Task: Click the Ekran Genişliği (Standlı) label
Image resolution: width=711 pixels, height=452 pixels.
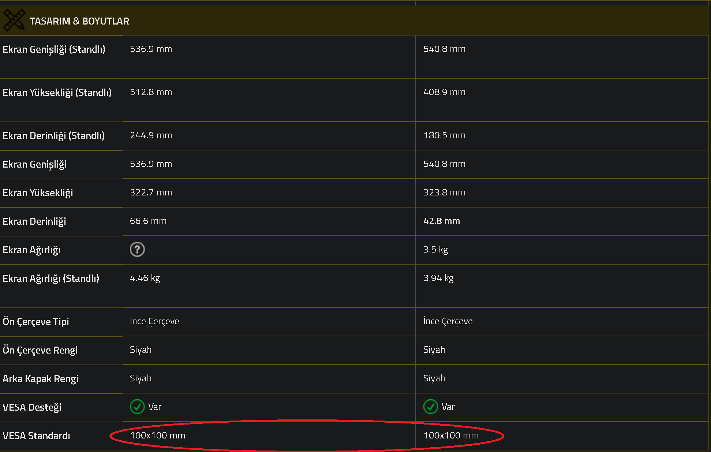Action: coord(54,49)
